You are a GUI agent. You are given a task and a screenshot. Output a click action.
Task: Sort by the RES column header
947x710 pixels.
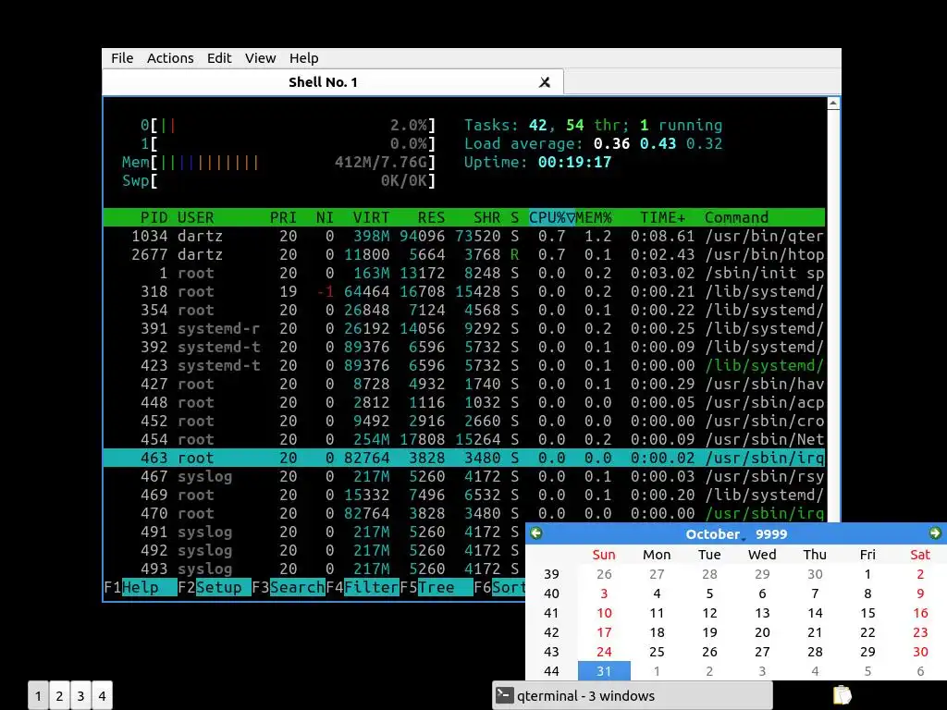coord(431,217)
